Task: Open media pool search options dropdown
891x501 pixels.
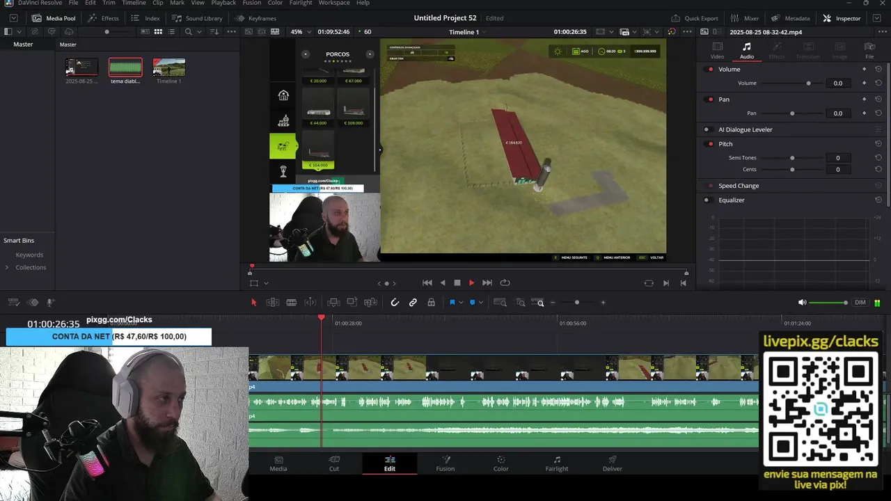Action: (x=199, y=32)
